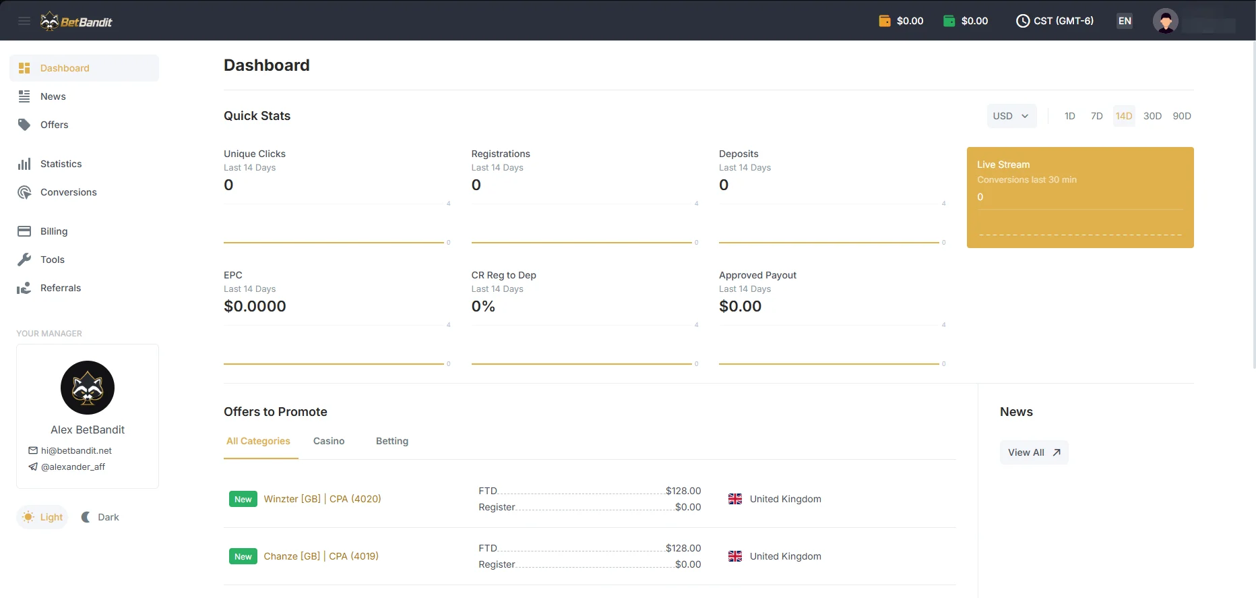Viewport: 1256px width, 598px height.
Task: Click the Referrals icon
Action: pyautogui.click(x=24, y=288)
